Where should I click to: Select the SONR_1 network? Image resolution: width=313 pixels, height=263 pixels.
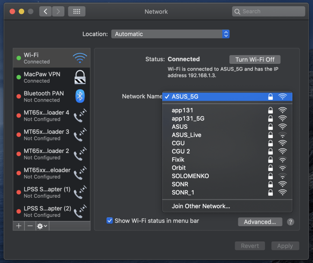227,192
